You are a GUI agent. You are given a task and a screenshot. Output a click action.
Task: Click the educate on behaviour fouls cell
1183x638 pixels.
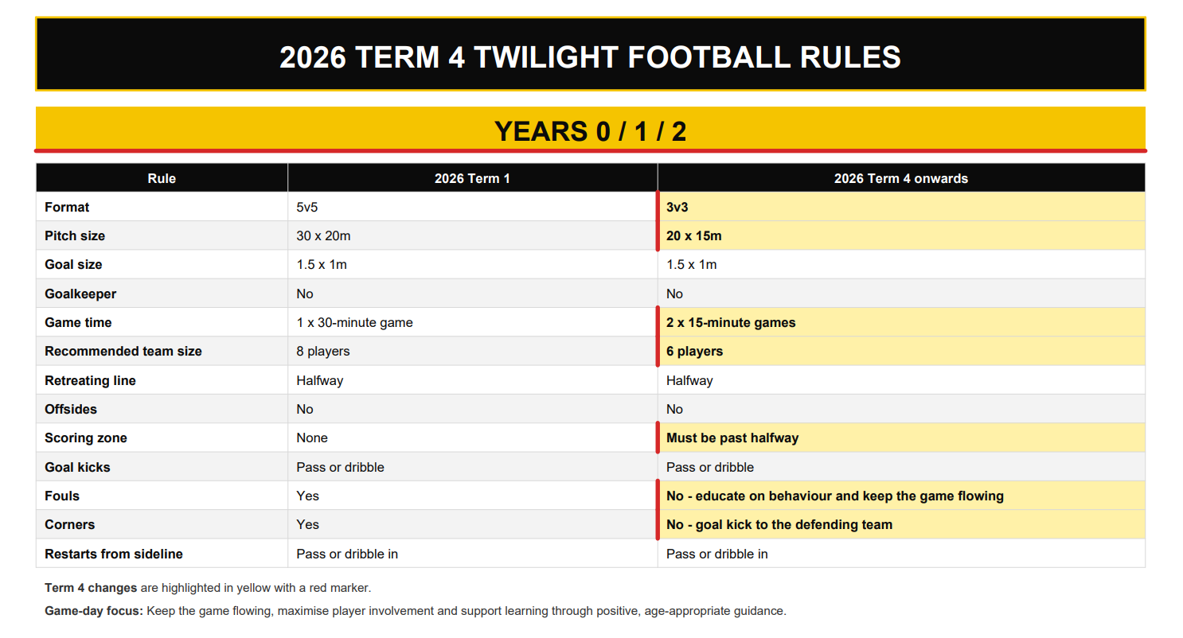[901, 496]
